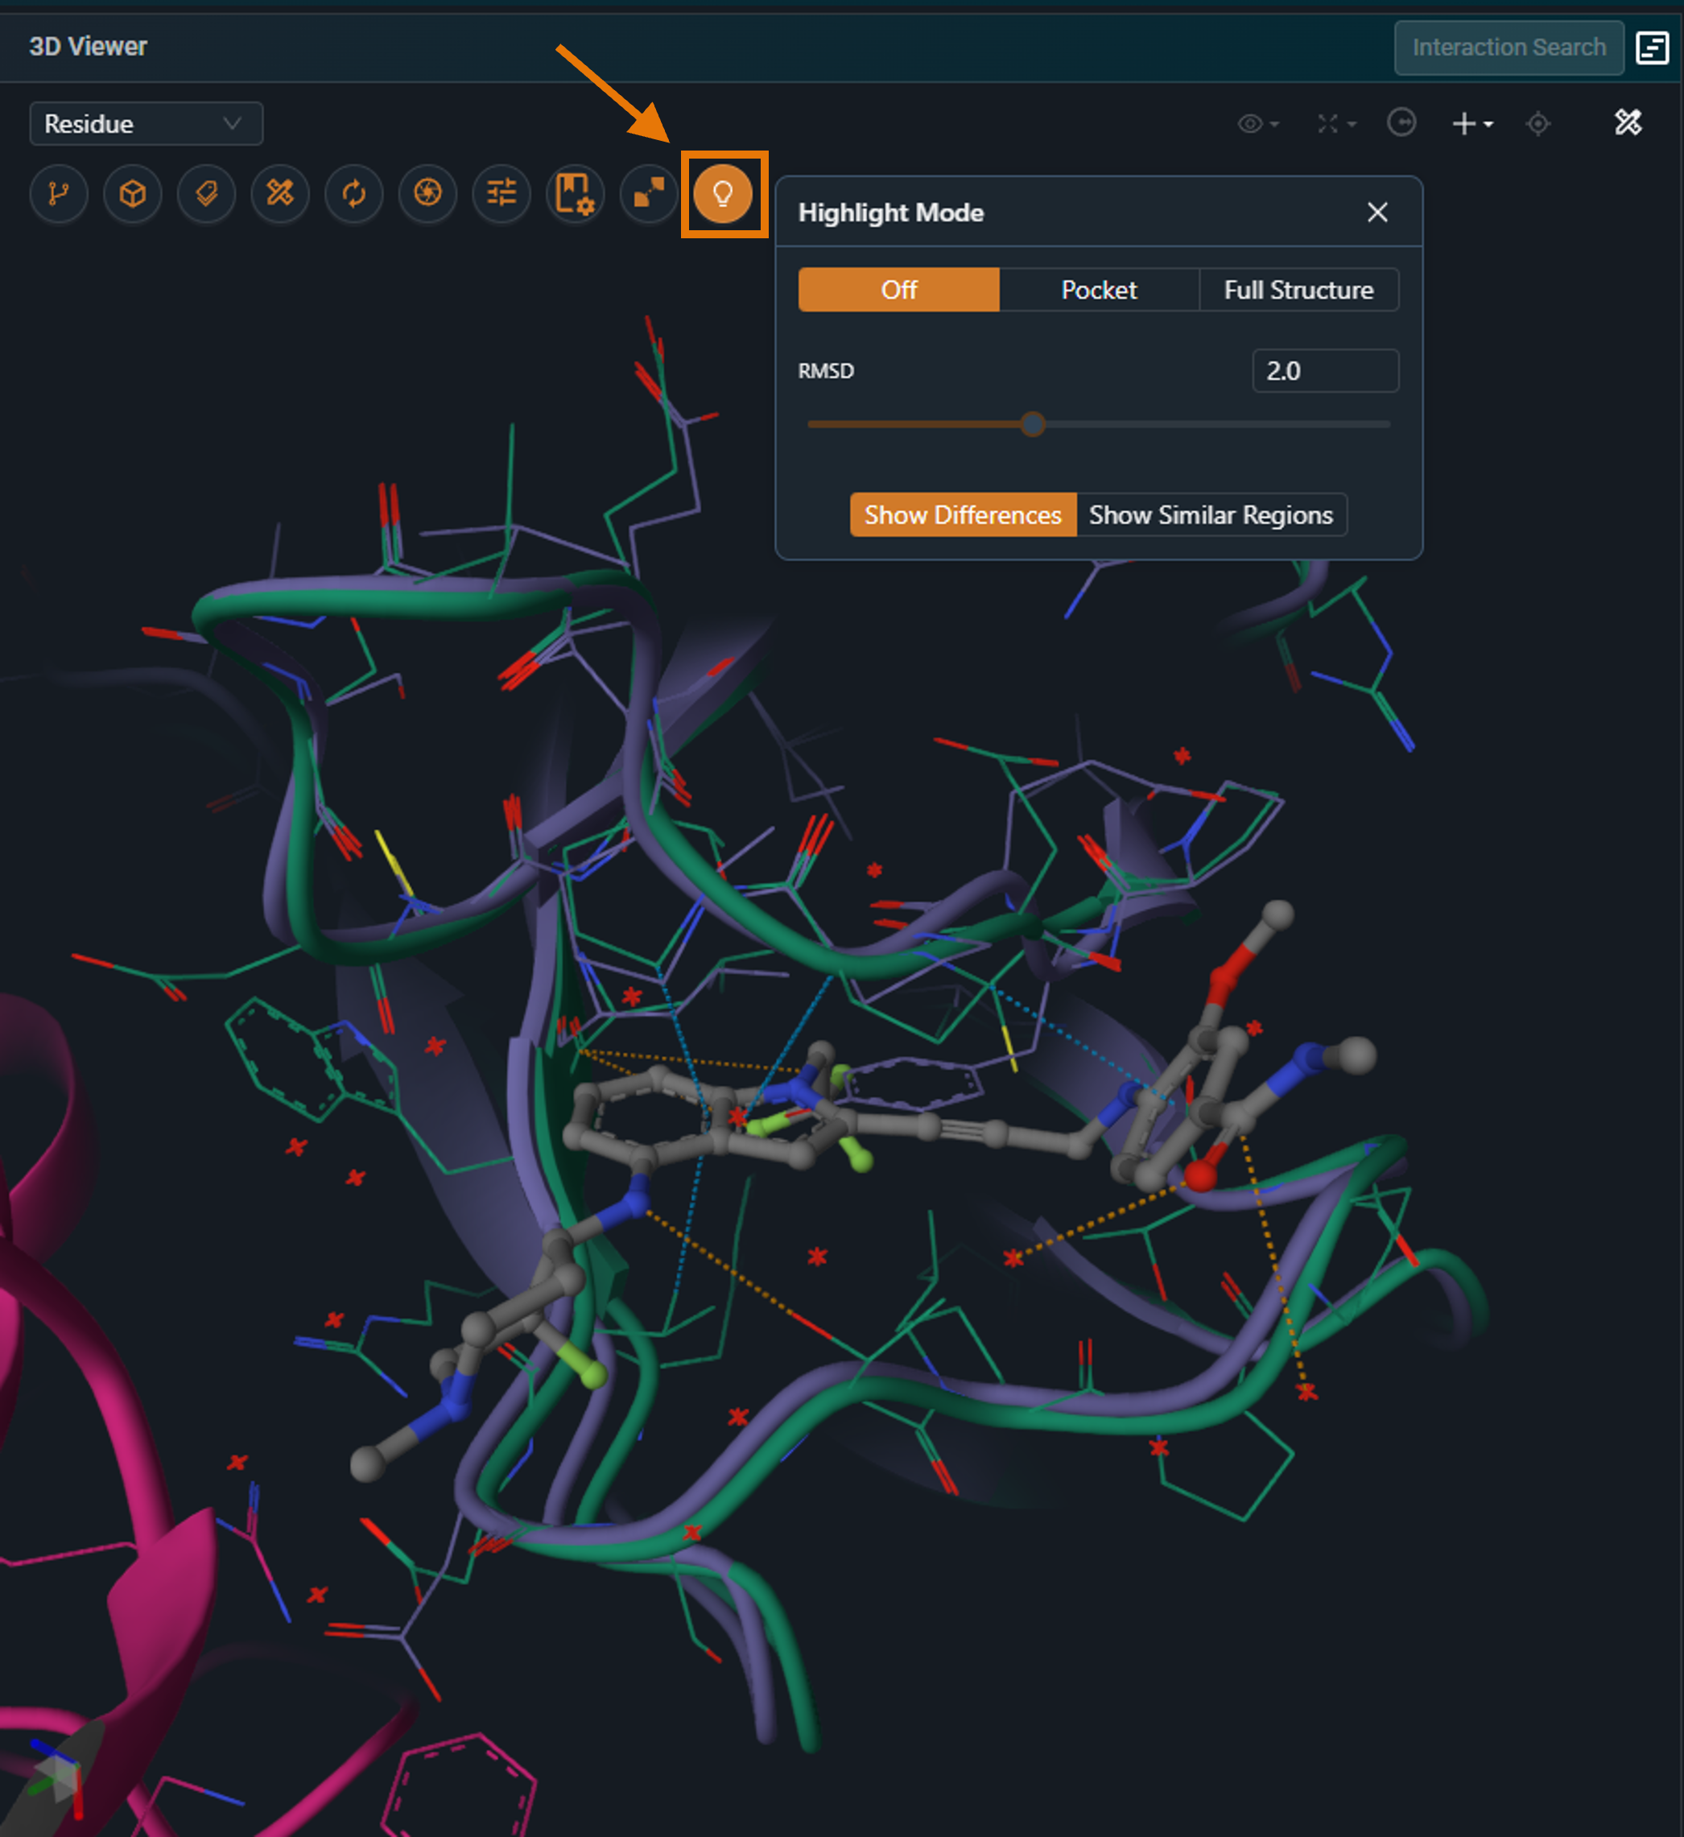The width and height of the screenshot is (1684, 1837).
Task: Click the circular arrows refresh icon
Action: click(353, 193)
